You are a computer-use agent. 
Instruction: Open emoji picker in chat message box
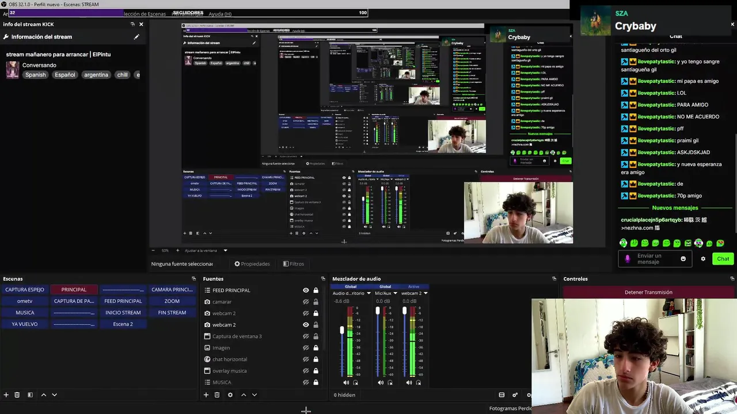pyautogui.click(x=683, y=259)
